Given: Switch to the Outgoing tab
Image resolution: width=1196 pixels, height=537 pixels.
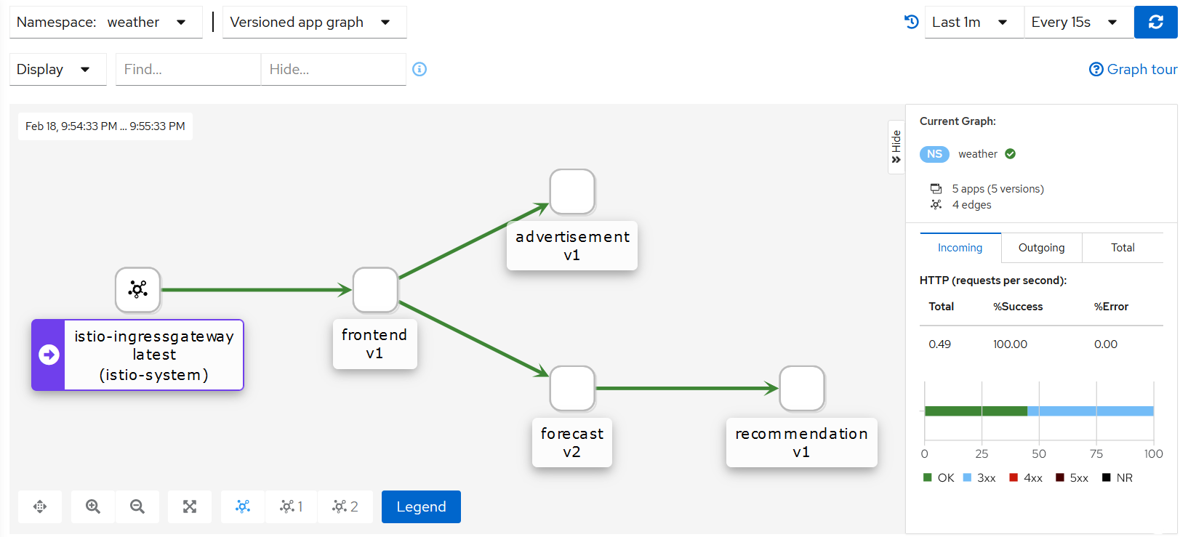Looking at the screenshot, I should (x=1041, y=248).
